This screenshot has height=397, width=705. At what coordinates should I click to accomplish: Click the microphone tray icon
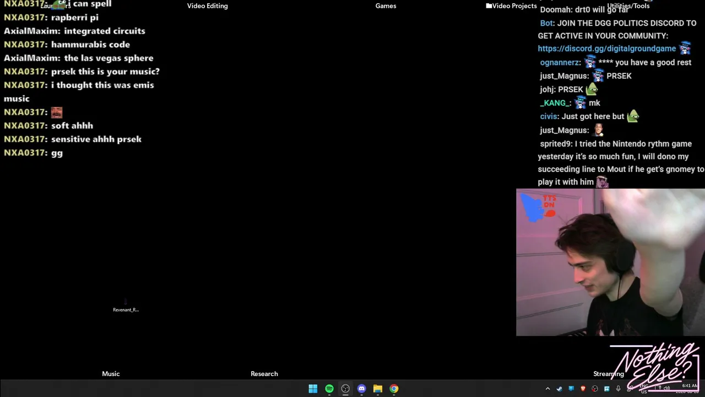[x=619, y=389]
